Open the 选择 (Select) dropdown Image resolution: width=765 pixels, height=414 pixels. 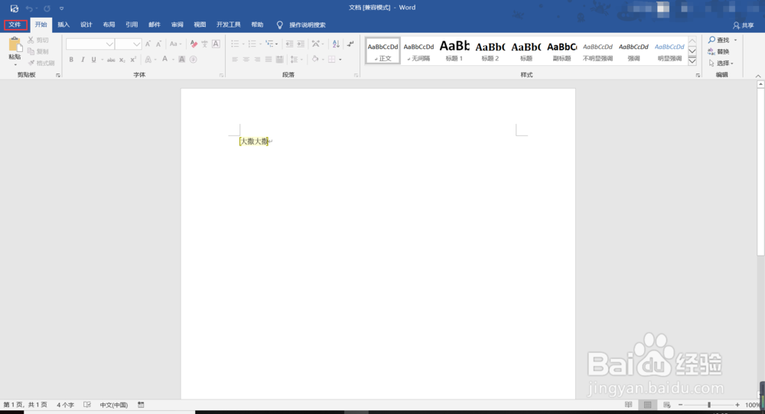coord(721,63)
